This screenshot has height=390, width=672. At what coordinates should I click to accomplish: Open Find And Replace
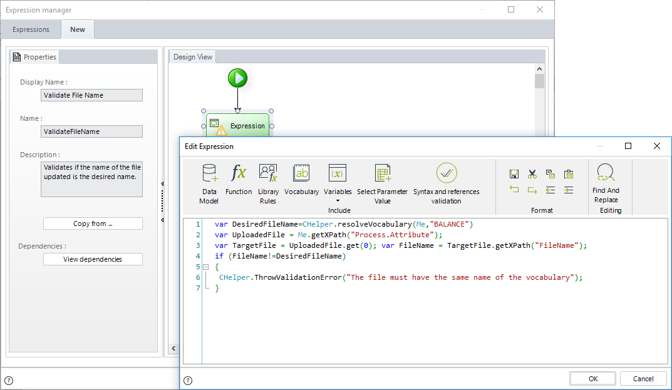point(606,183)
